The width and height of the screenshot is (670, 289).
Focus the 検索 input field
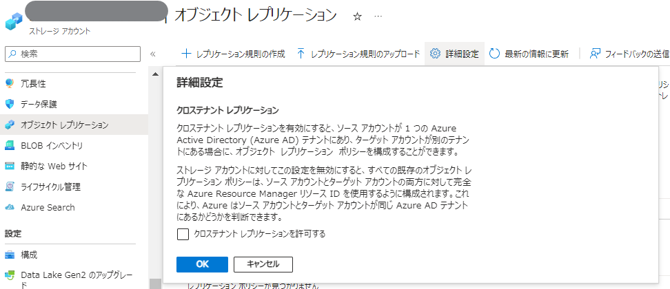click(72, 54)
